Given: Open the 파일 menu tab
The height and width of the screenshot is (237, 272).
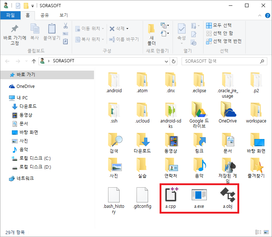Looking at the screenshot, I should coord(10,15).
